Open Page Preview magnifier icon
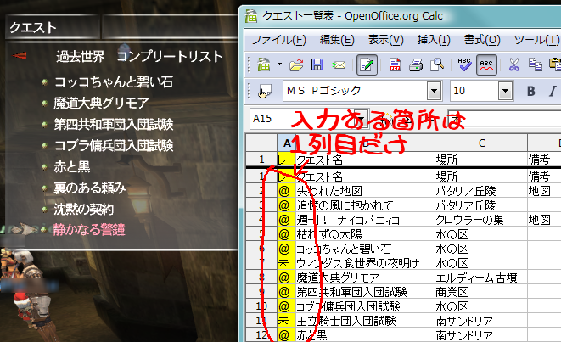The image size is (561, 342). coord(437,64)
